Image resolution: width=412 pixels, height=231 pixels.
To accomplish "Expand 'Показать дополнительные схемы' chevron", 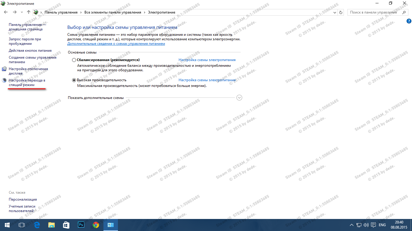I will coord(239,98).
